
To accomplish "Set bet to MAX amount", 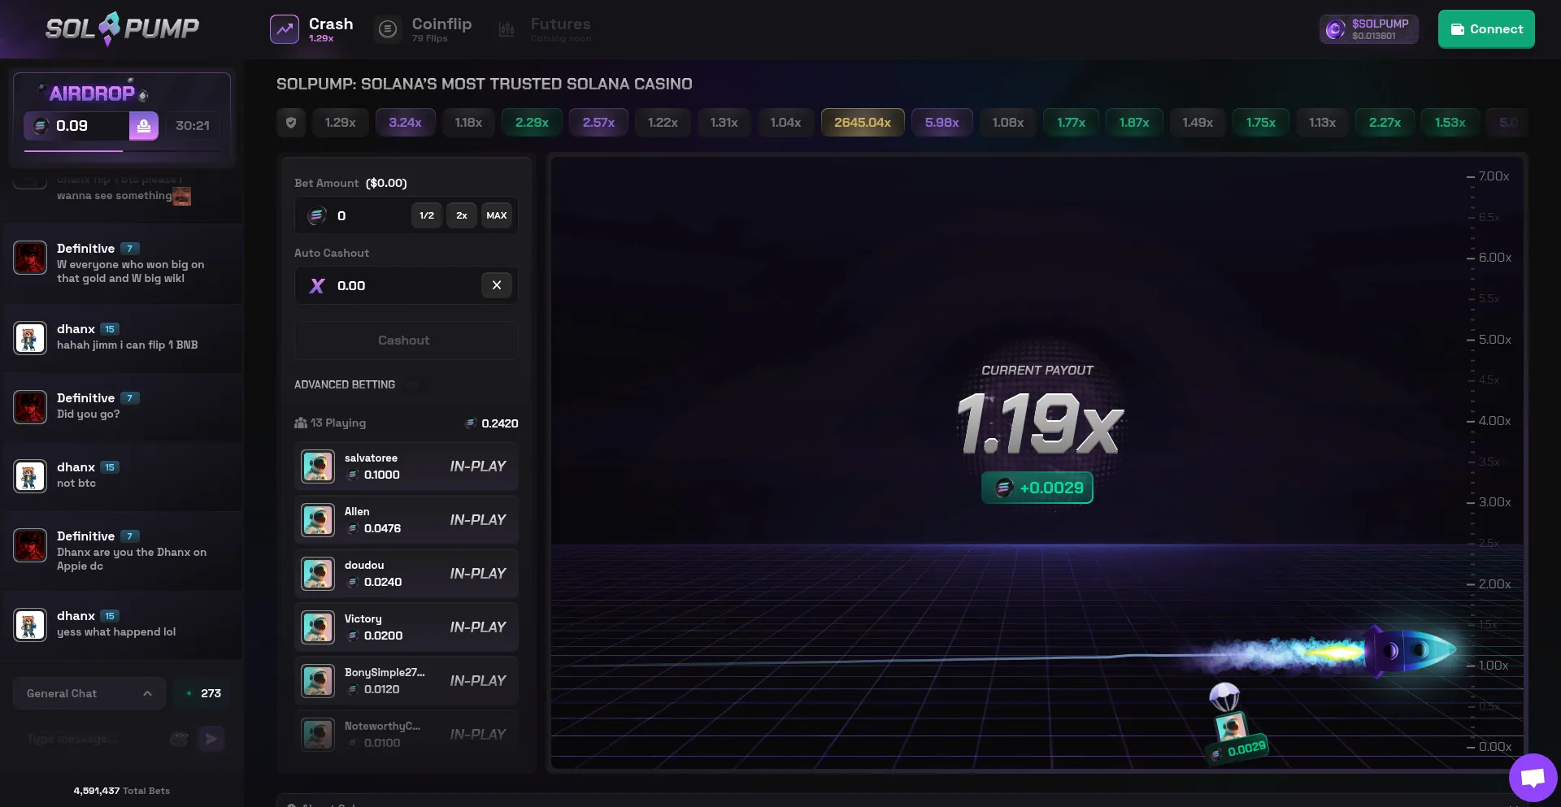I will pos(497,215).
